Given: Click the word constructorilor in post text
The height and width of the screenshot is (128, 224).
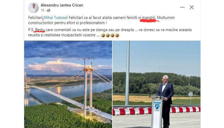Looking at the screenshot, I should coord(41,23).
